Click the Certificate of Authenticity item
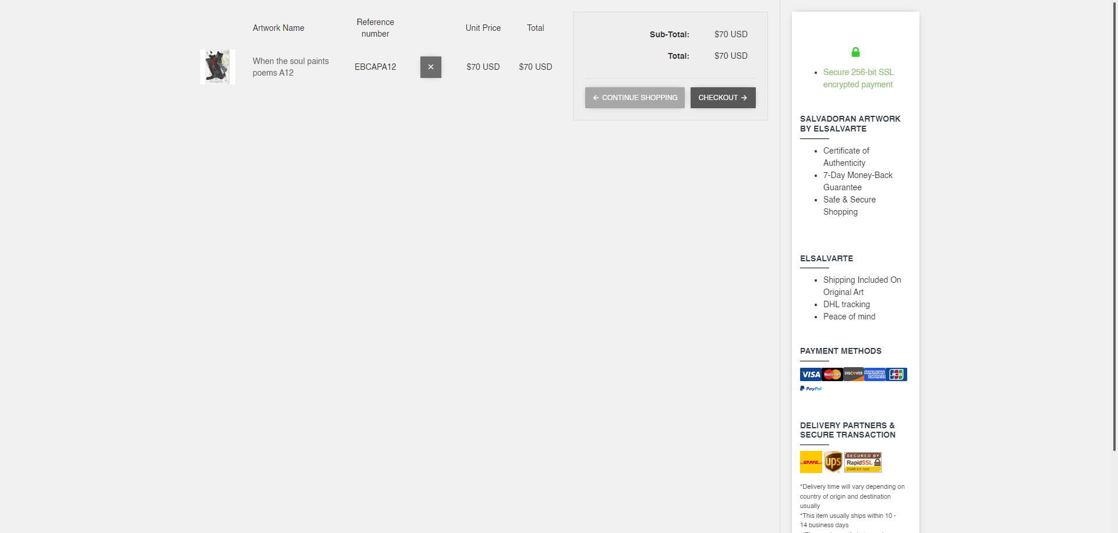1118x533 pixels. pos(845,157)
